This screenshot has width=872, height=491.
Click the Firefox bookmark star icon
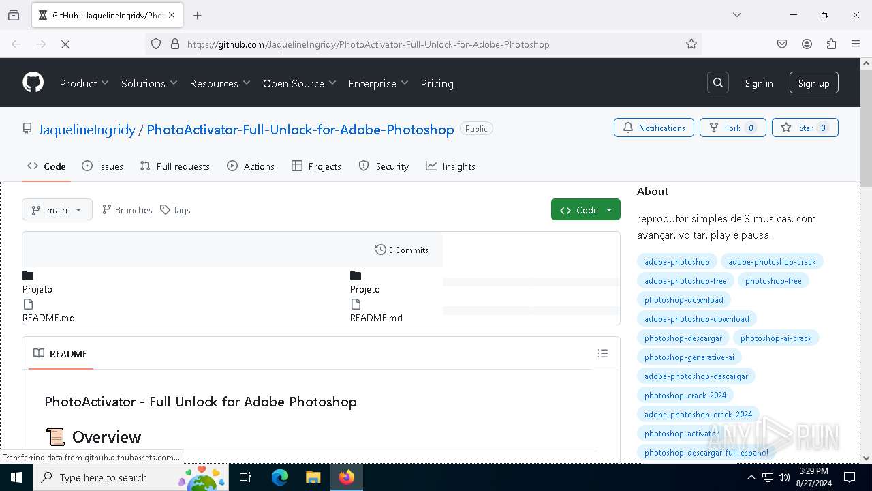[691, 44]
